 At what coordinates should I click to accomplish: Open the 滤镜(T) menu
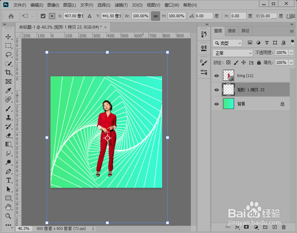click(x=121, y=5)
